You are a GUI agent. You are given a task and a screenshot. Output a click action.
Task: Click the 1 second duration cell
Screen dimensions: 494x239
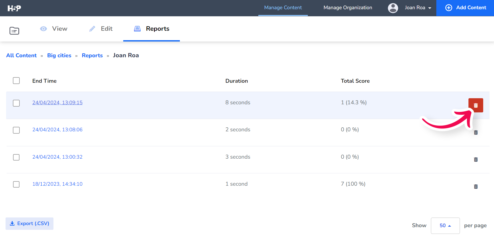[x=236, y=184]
